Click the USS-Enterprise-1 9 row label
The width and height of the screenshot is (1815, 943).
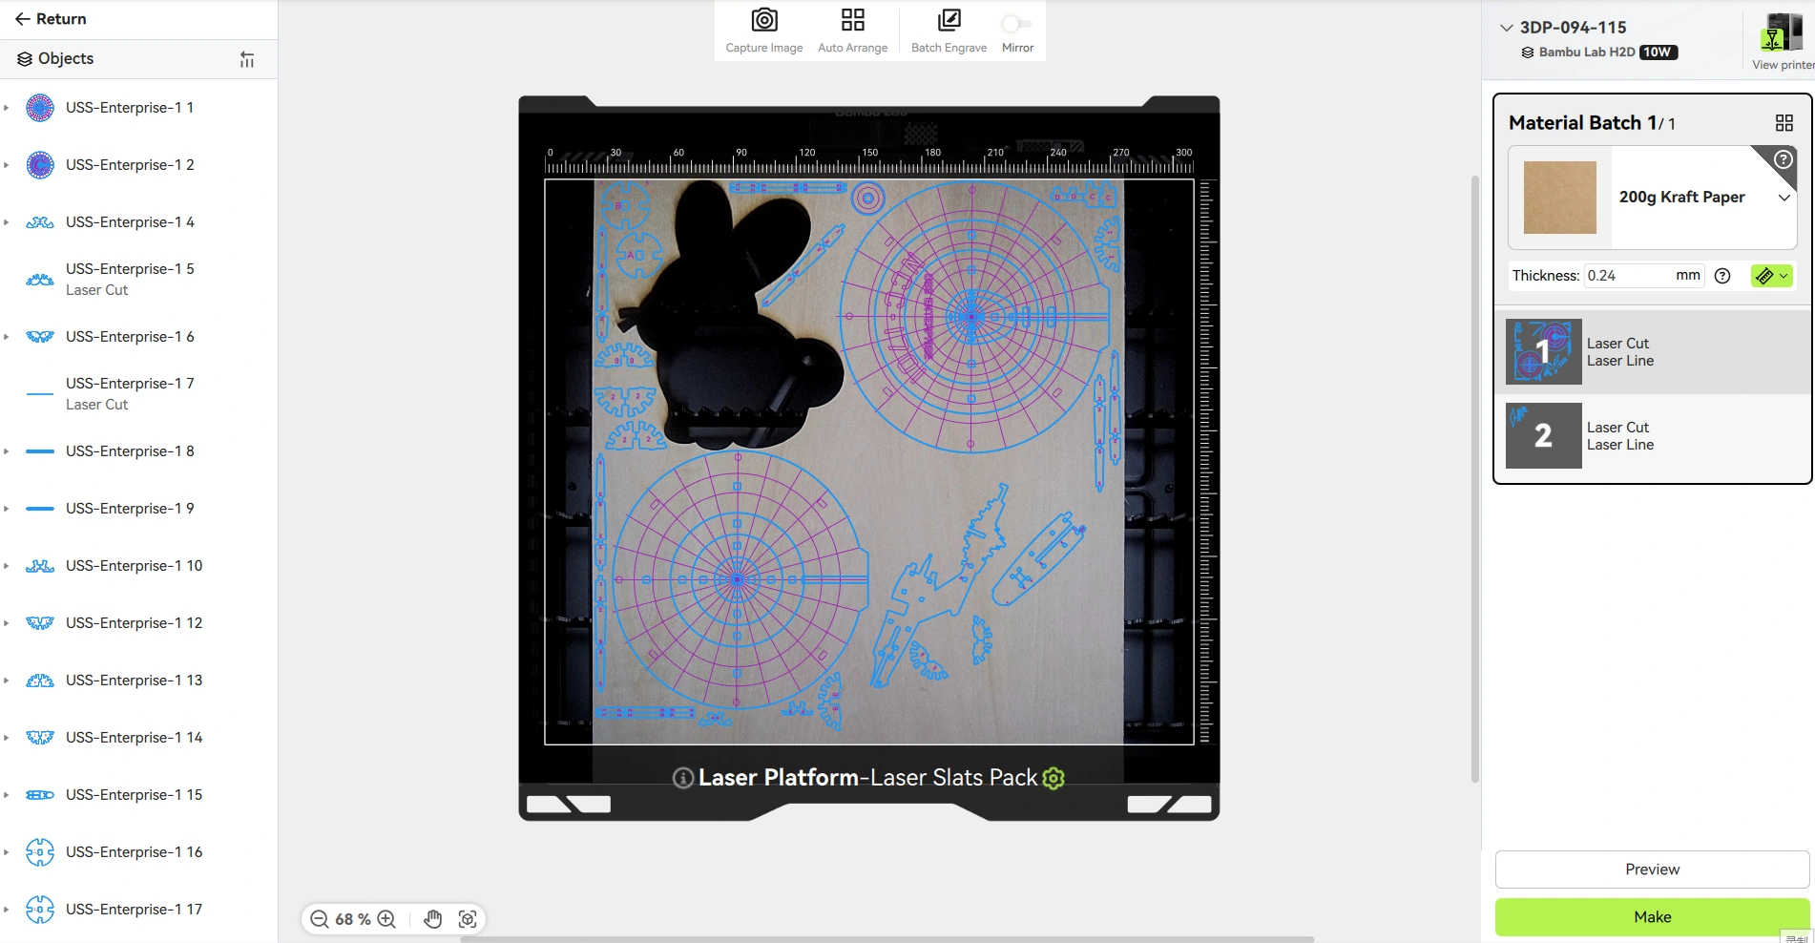pyautogui.click(x=130, y=509)
